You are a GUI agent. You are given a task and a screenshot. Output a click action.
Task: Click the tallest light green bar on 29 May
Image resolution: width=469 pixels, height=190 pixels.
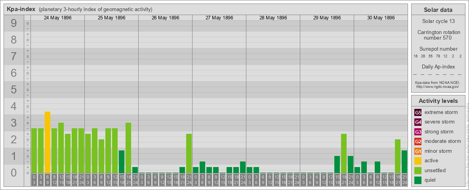coord(344,153)
